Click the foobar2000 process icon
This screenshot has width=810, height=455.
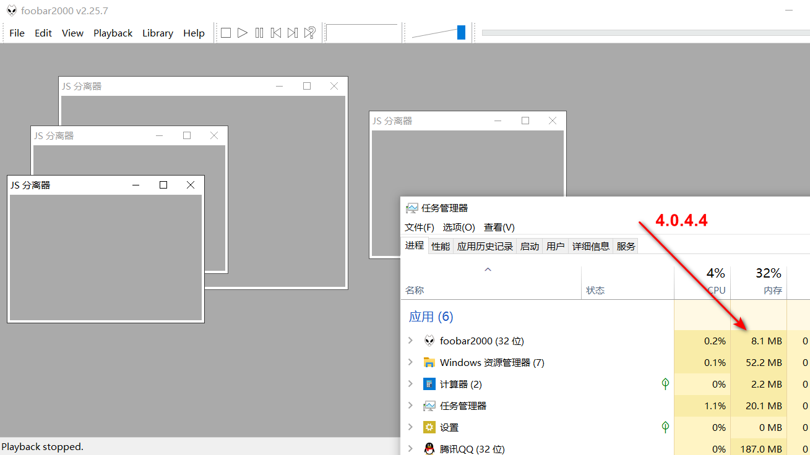[429, 341]
